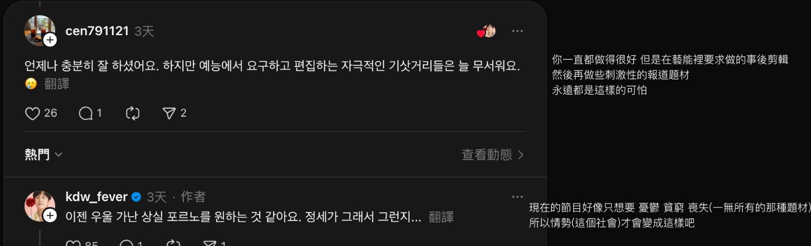Follow kdw_fever via the avatar plus badge

point(50,216)
